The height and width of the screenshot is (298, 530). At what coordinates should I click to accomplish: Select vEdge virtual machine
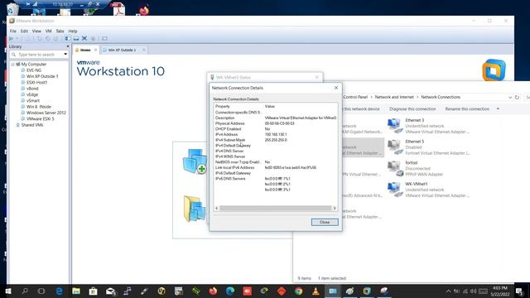click(x=32, y=94)
